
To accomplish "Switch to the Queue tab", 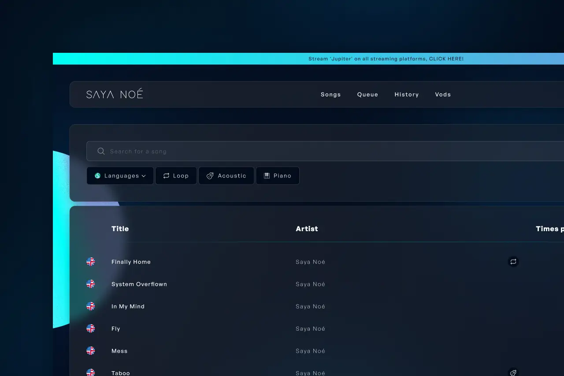I will pos(367,94).
